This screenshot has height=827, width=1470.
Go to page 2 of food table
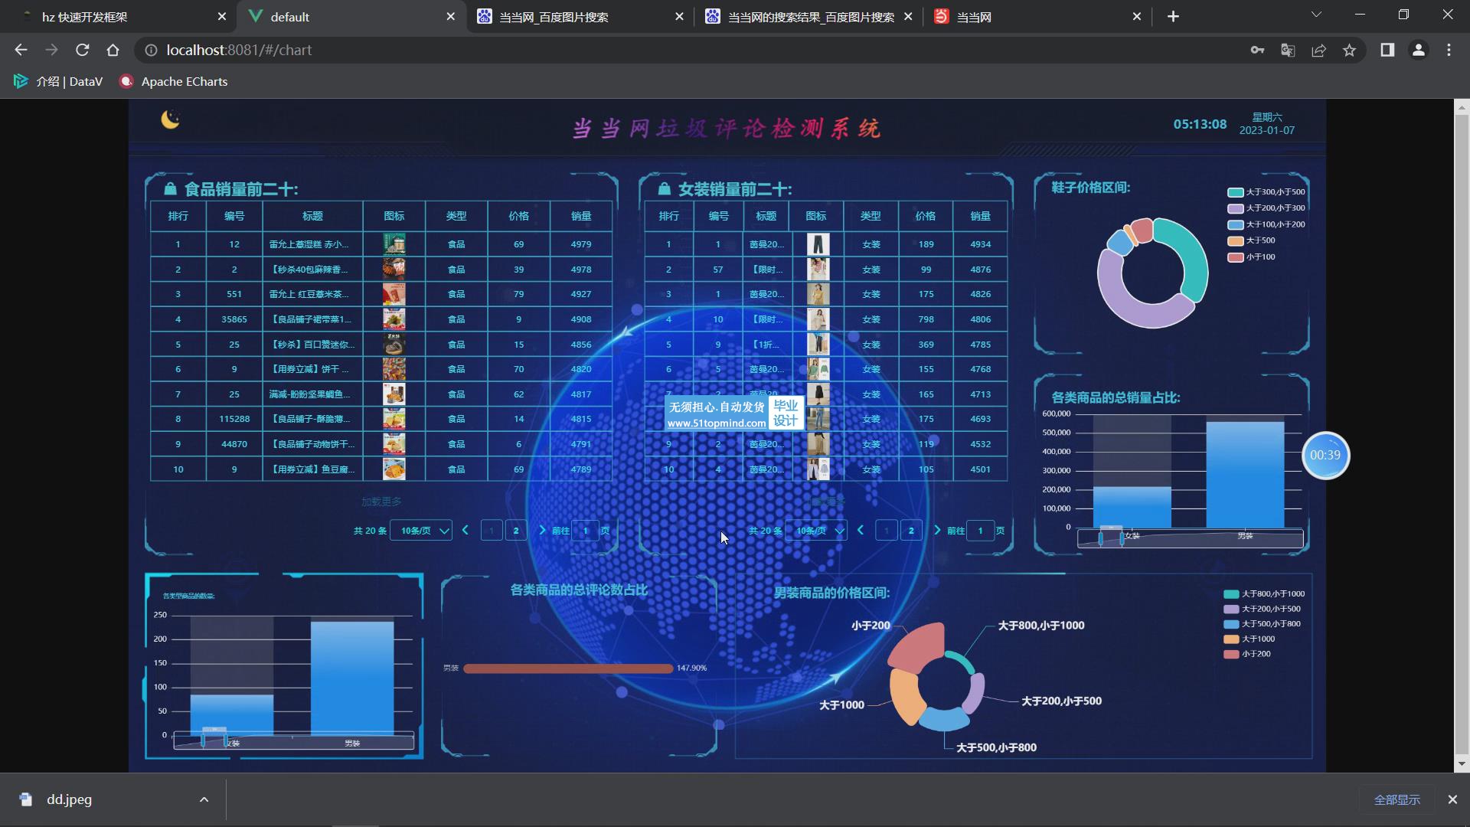click(x=516, y=530)
